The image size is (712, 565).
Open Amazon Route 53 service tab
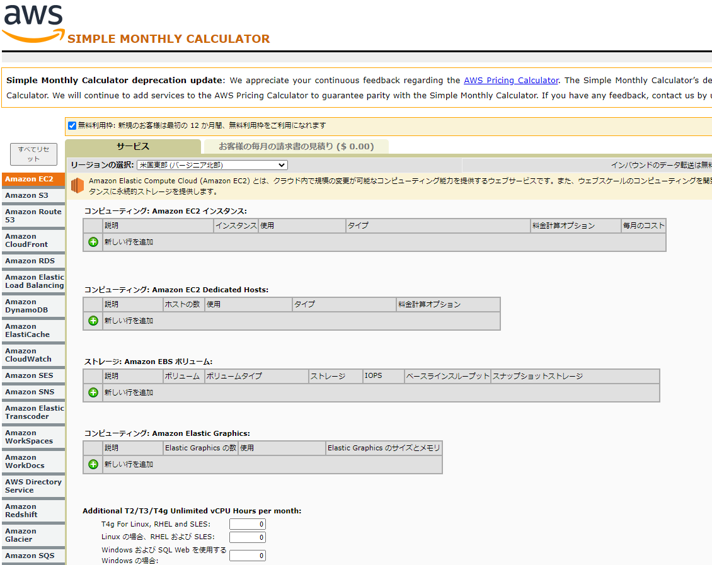33,216
